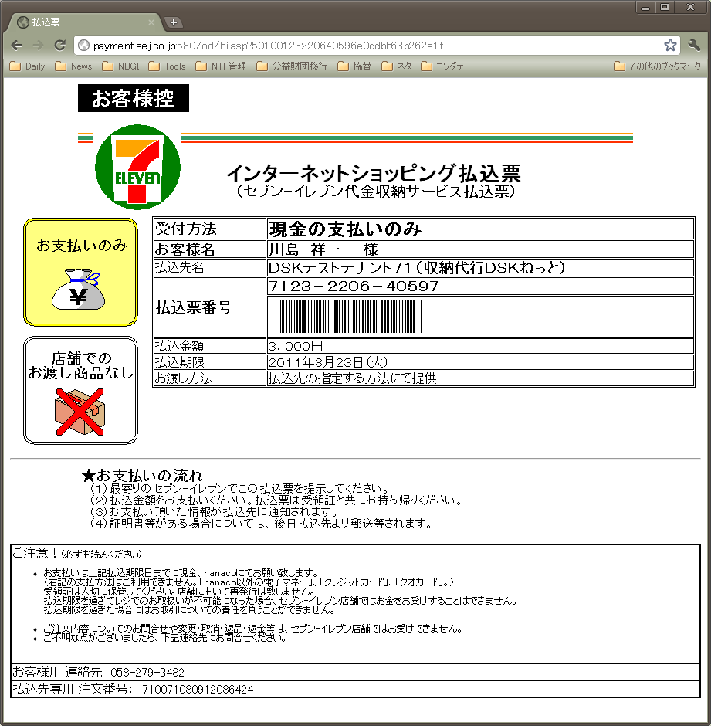The width and height of the screenshot is (711, 726).
Task: Open the ネタ bookmarks folder
Action: pos(397,66)
